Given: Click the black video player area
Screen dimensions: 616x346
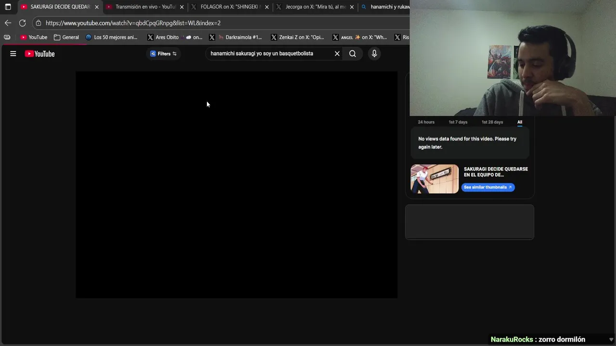Looking at the screenshot, I should tap(236, 185).
